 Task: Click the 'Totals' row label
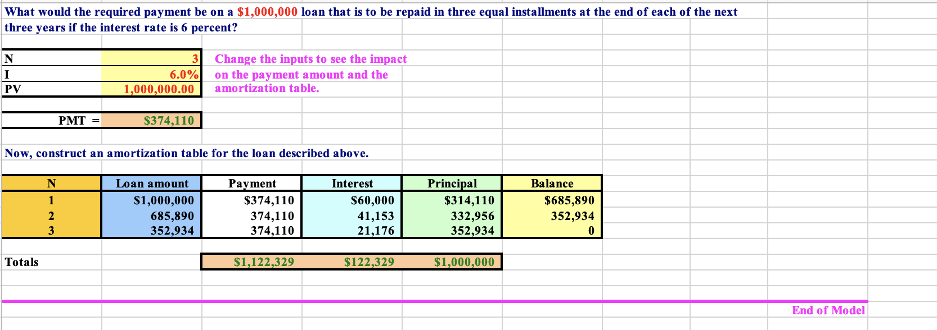tap(21, 262)
